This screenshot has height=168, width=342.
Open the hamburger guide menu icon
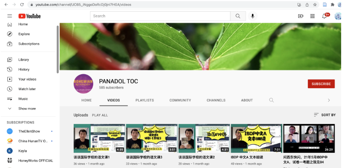point(10,16)
